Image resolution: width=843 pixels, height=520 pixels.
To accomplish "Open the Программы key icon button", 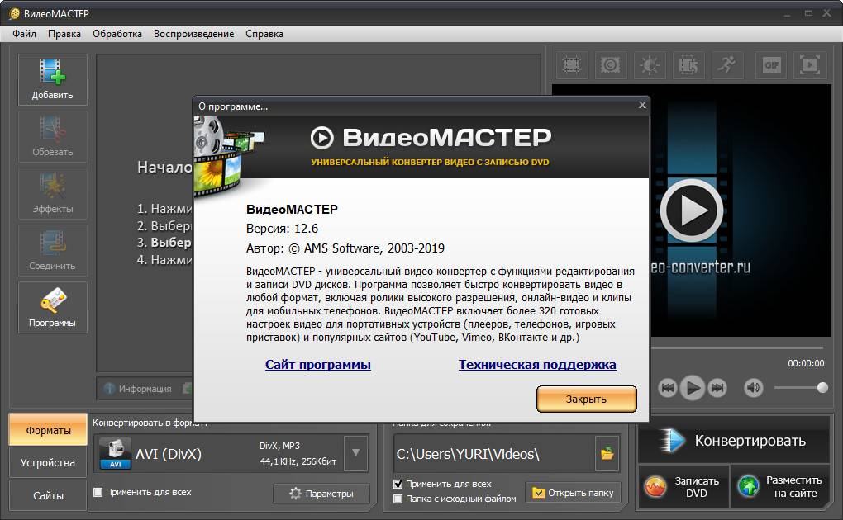I will coord(52,307).
